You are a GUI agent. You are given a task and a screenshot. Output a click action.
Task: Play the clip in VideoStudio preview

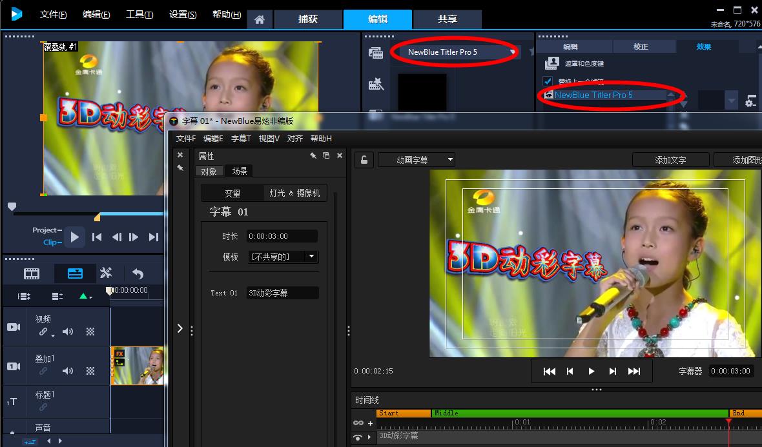74,237
